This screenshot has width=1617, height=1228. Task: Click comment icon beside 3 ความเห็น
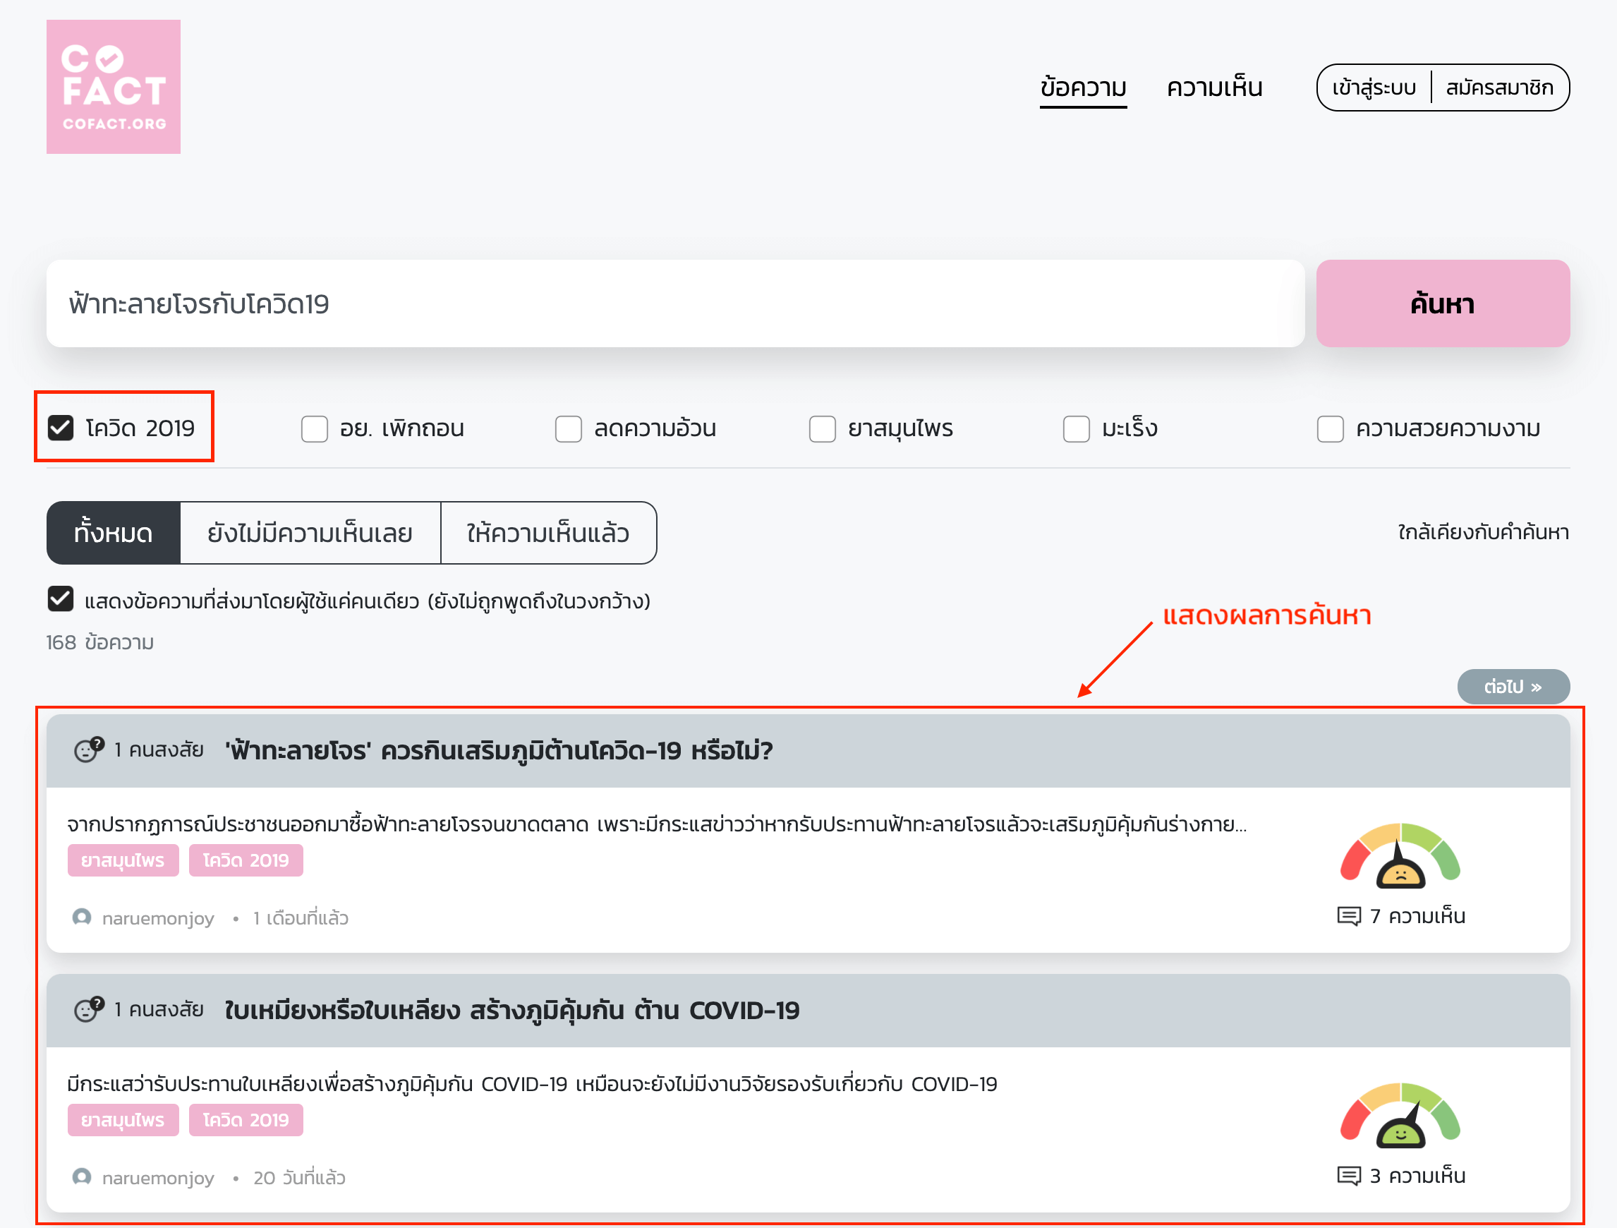(x=1348, y=1175)
